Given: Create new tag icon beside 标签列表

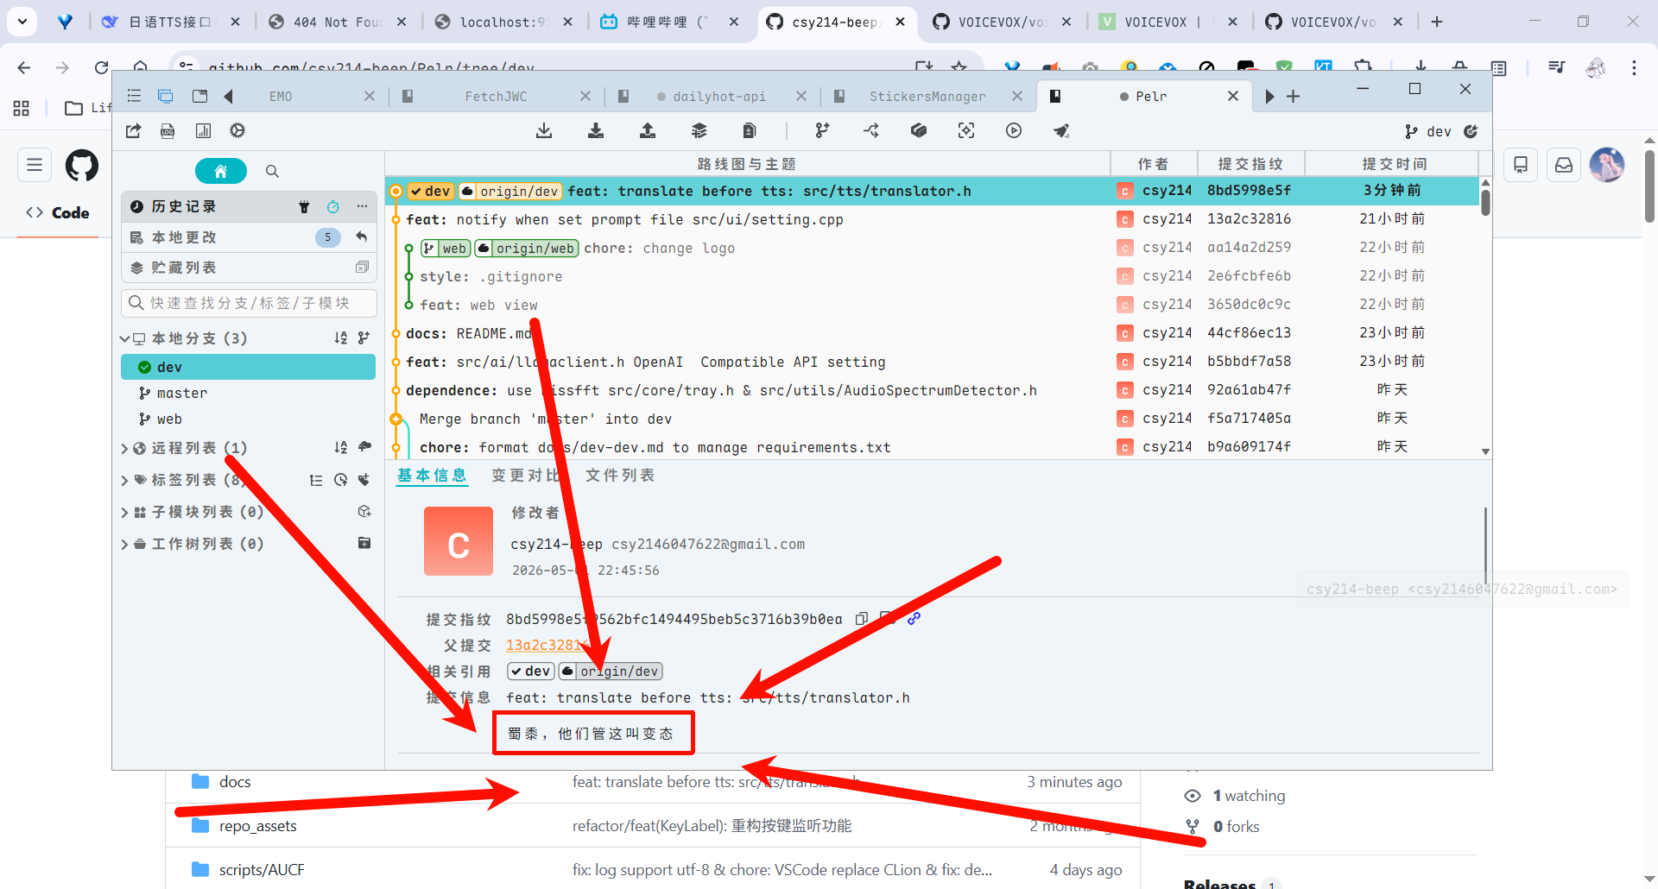Looking at the screenshot, I should point(364,480).
